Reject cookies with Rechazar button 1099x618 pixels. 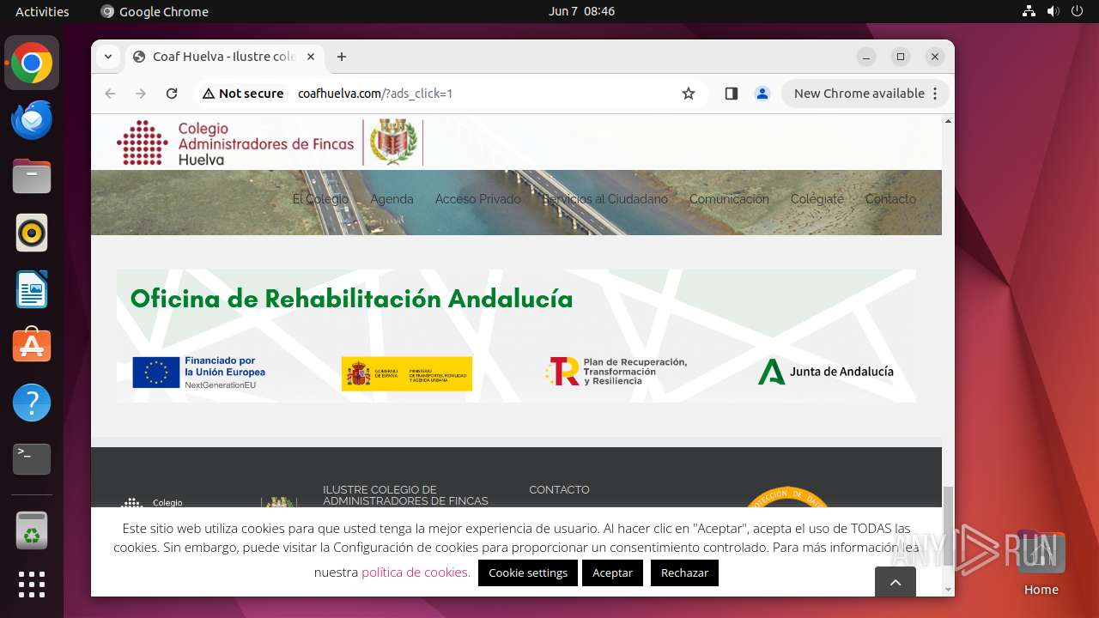[x=684, y=573]
